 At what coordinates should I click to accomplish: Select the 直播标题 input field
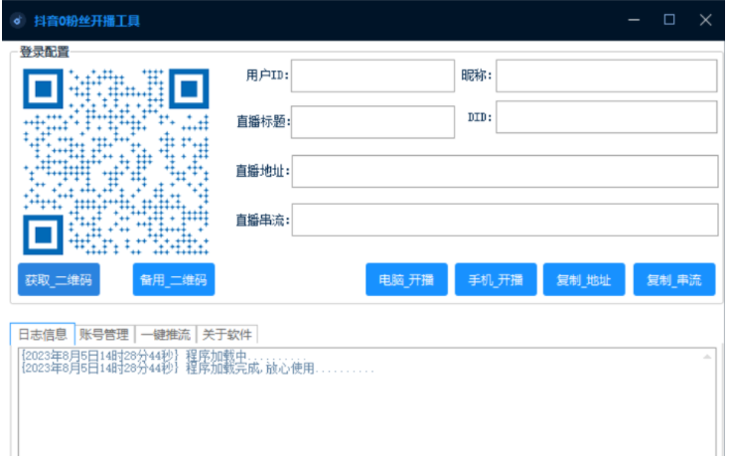(371, 122)
